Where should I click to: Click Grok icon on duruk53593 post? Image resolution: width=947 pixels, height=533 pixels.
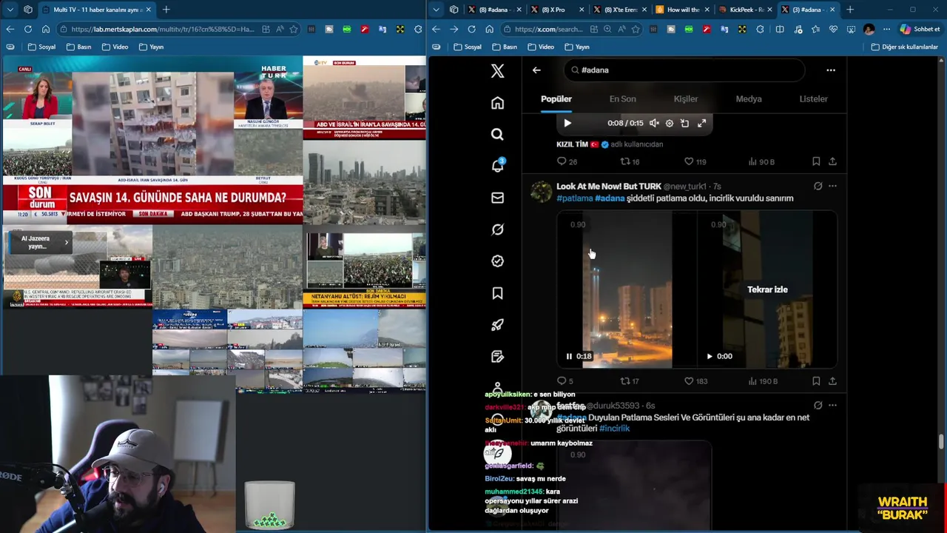coord(818,406)
